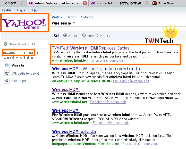The width and height of the screenshot is (186, 149).
Task: Switch to the Bilder search tab
Action: click(x=71, y=17)
